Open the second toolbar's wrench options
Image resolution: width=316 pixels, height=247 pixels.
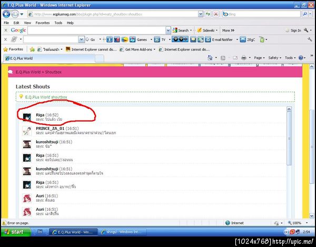(310, 39)
